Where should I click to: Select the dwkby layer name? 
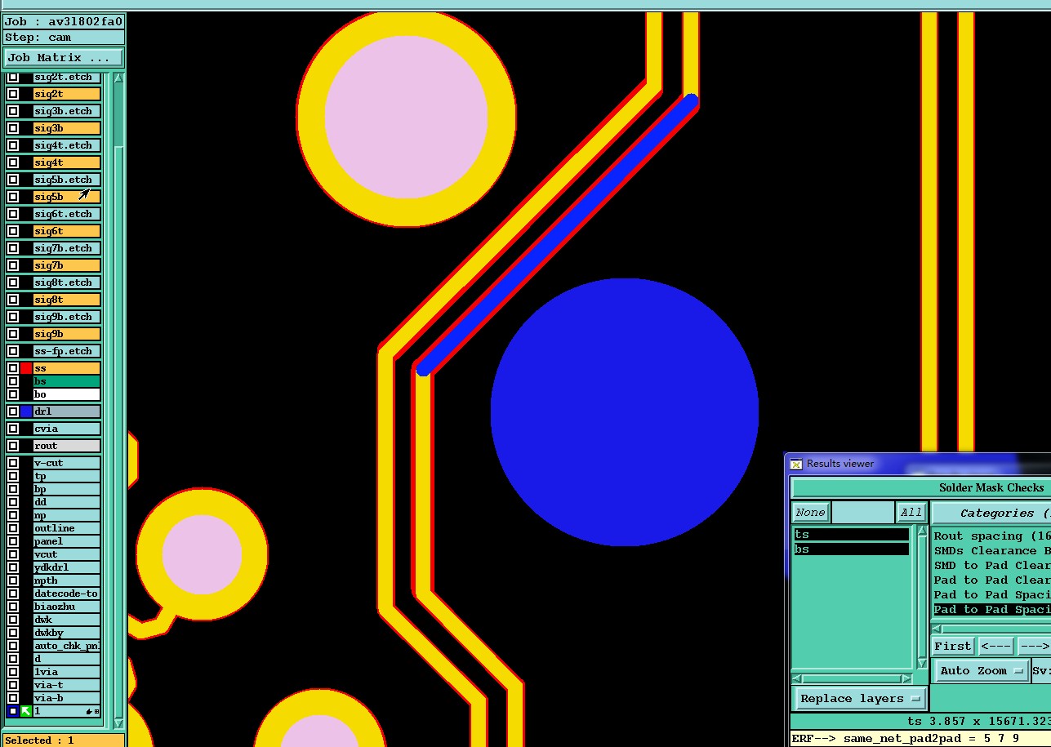(67, 633)
